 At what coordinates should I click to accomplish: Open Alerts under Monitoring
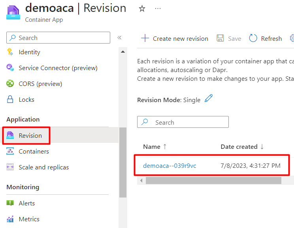tap(26, 203)
